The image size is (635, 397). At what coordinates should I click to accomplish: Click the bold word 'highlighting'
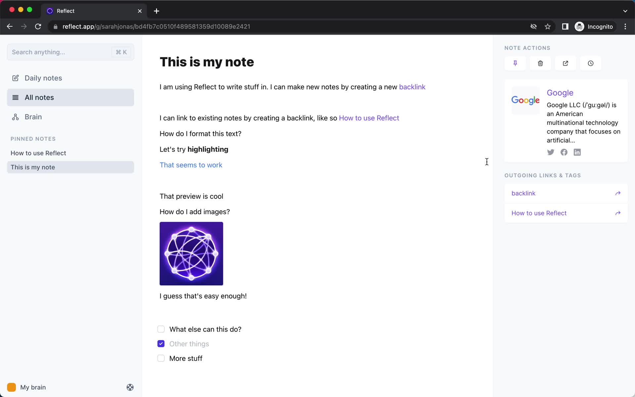tap(208, 149)
